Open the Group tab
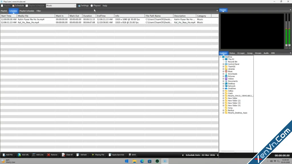Viewport: 292px width, 164px height. pyautogui.click(x=250, y=53)
